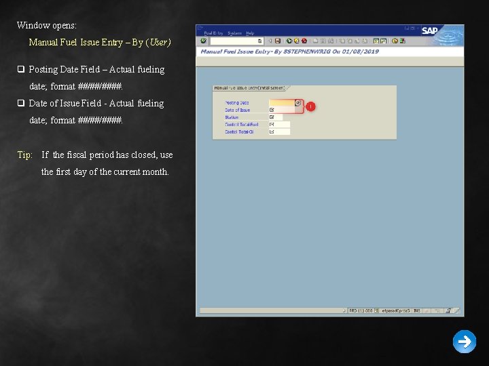Click the Last Page icon
The image size is (489, 366).
tap(365, 41)
